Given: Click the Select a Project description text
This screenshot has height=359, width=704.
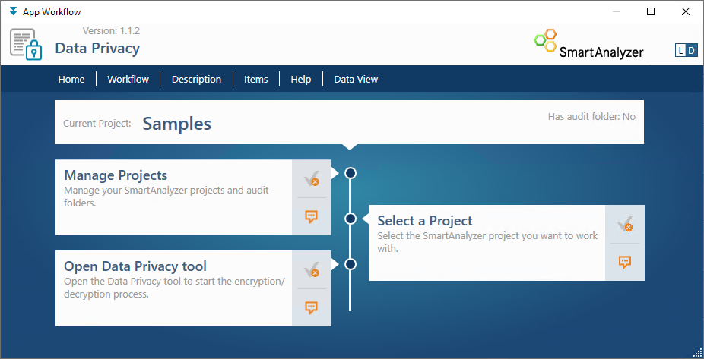Looking at the screenshot, I should (x=487, y=242).
